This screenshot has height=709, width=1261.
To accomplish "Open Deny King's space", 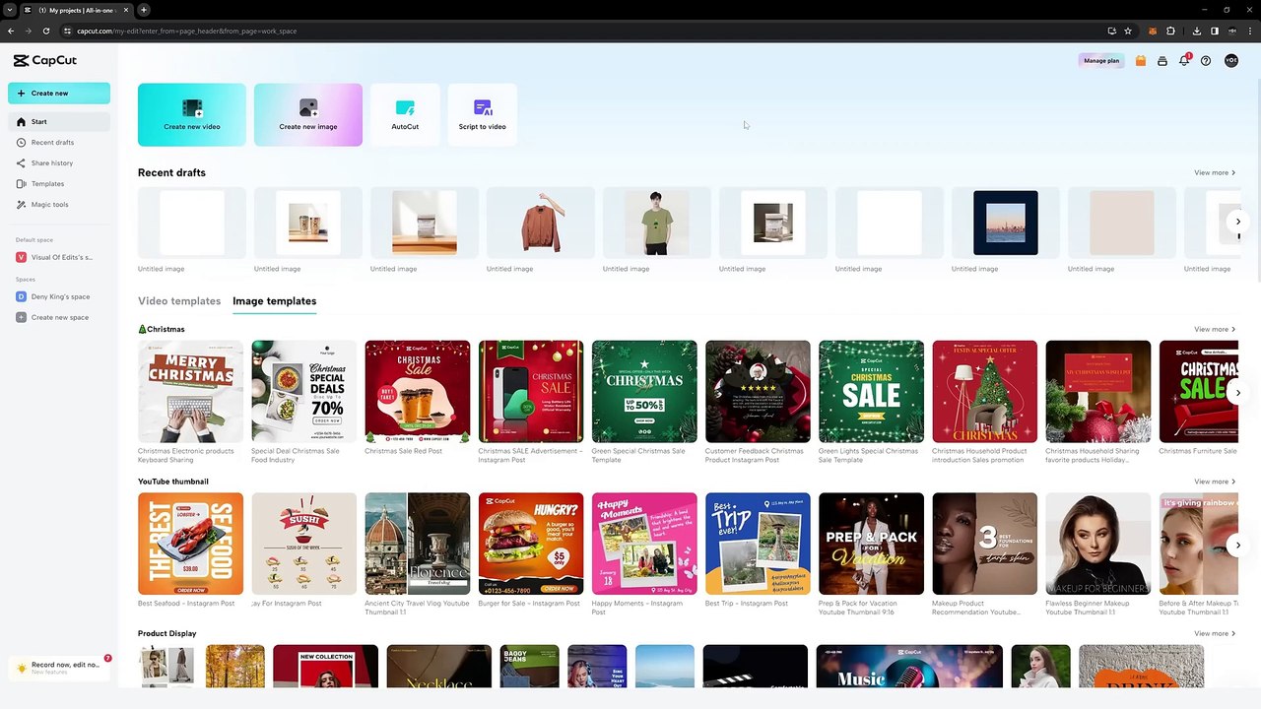I will (x=59, y=296).
